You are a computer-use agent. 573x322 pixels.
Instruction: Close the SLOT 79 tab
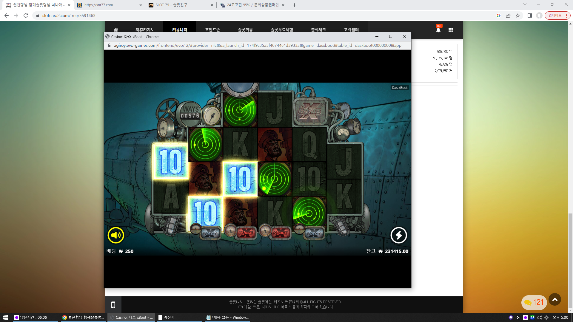tap(212, 5)
